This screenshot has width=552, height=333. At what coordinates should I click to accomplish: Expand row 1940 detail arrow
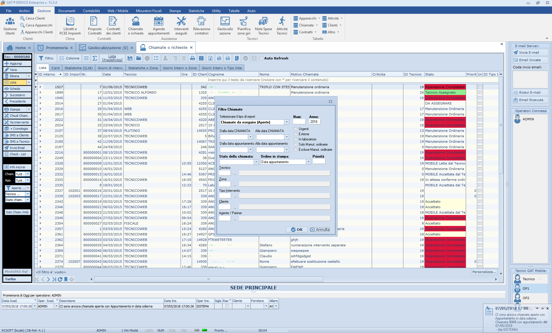tap(40, 98)
